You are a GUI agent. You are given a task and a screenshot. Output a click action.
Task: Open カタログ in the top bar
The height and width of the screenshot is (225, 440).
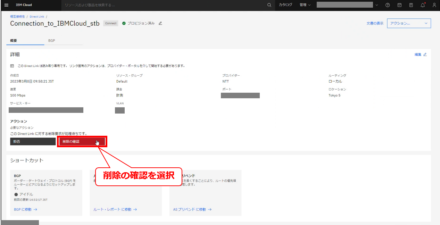pos(285,5)
